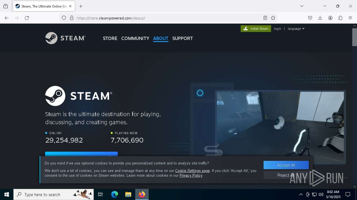Viewport: 357px width, 200px height.
Task: Reject all cookies
Action: coord(286,175)
